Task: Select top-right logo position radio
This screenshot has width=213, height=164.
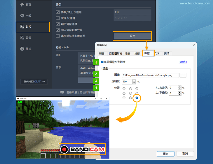Action: click(x=137, y=89)
